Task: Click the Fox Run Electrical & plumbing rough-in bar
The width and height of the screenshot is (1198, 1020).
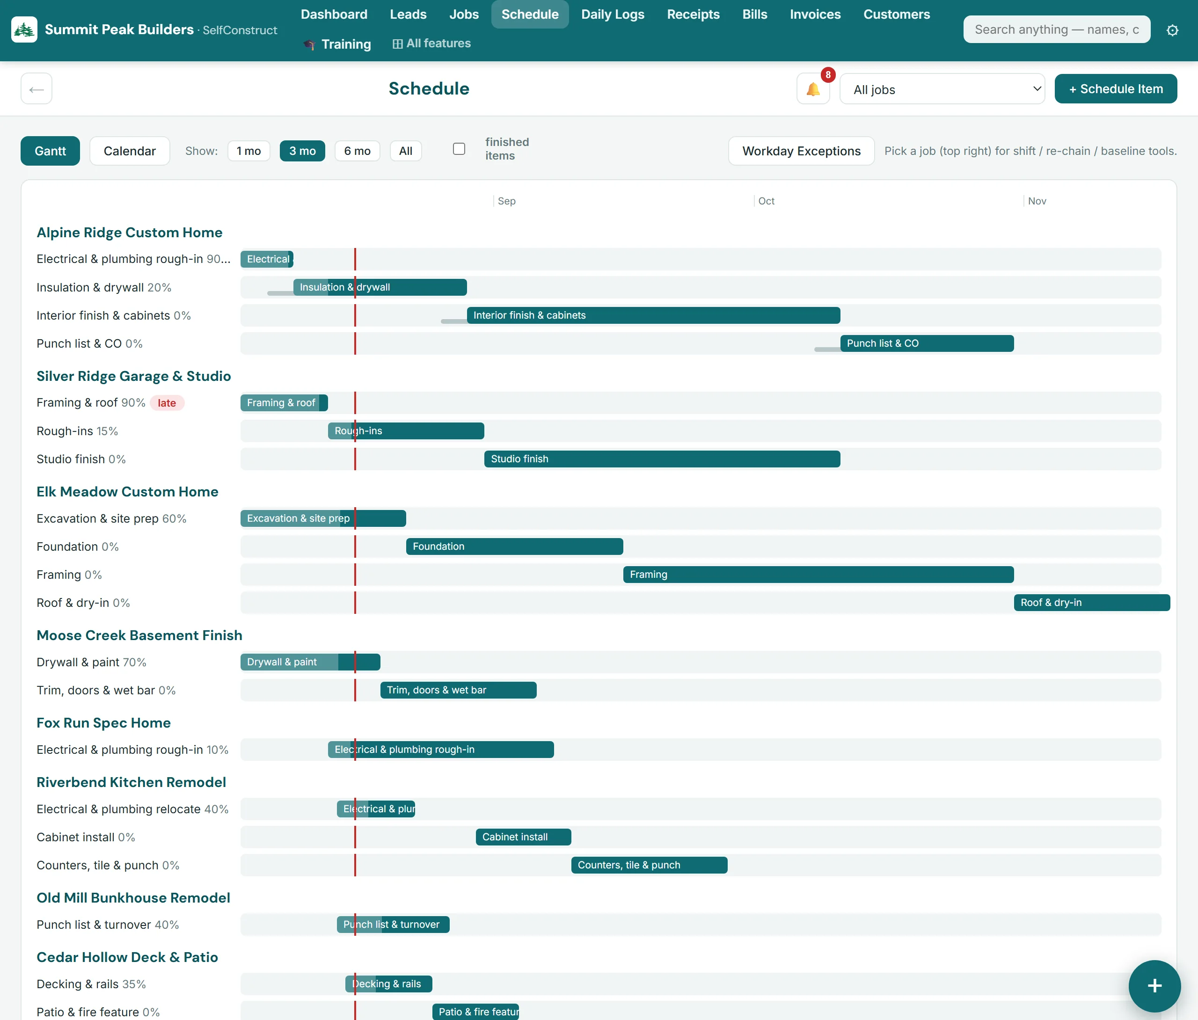Action: pyautogui.click(x=440, y=750)
